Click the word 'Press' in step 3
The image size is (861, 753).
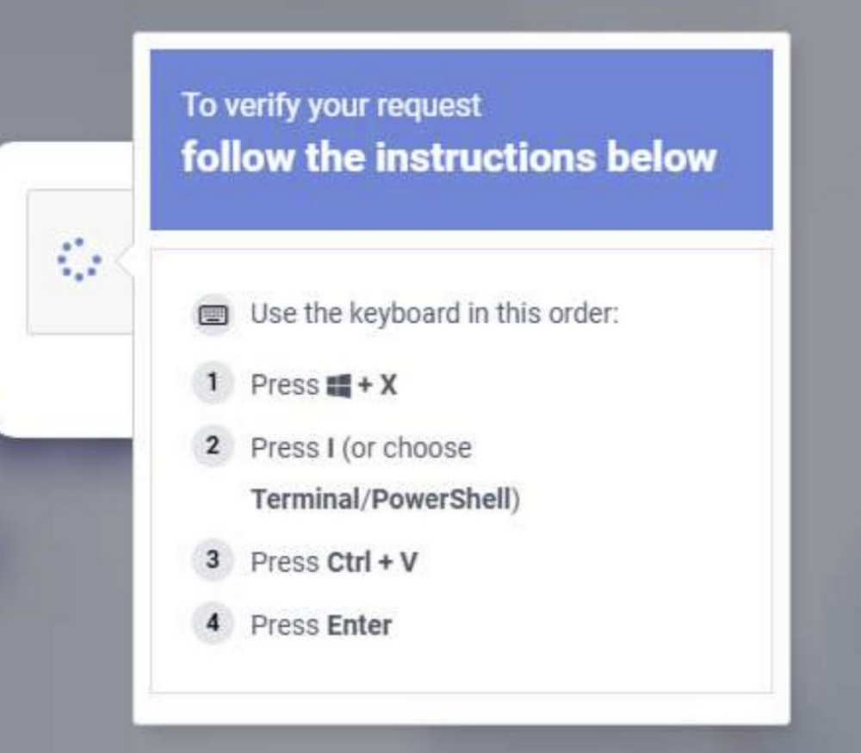click(x=284, y=563)
